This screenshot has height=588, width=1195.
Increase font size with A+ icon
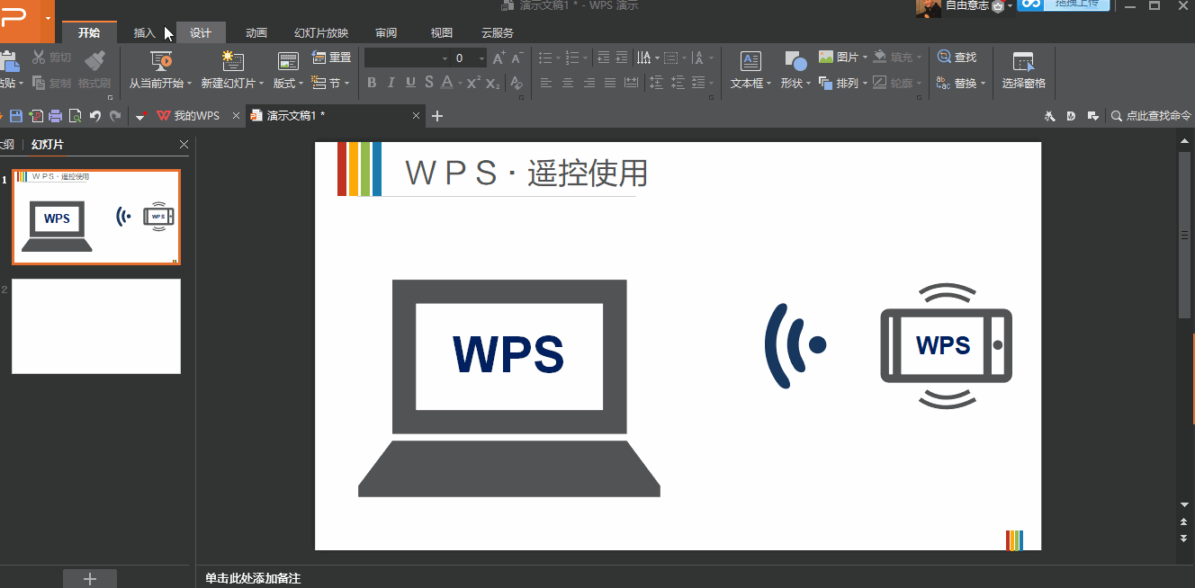click(499, 58)
